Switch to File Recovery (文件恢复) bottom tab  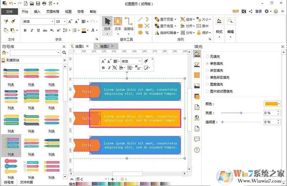(x=27, y=182)
